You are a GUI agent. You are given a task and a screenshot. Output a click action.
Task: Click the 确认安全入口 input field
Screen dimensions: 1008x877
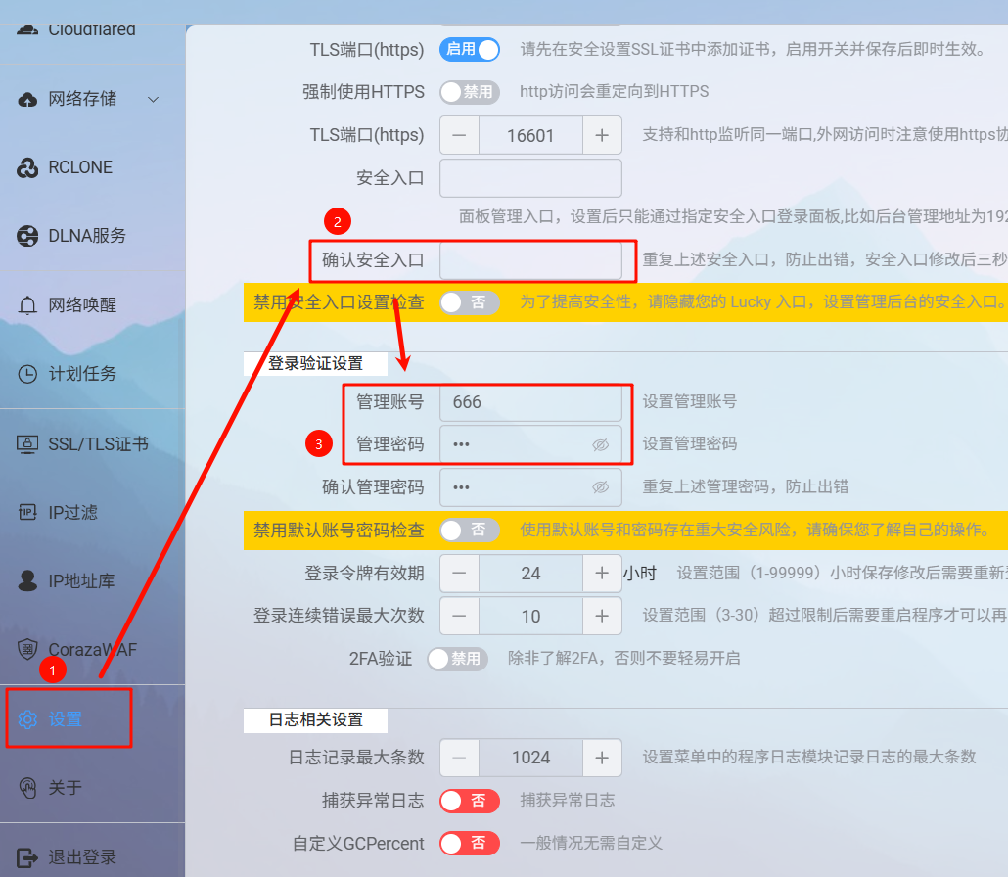[x=530, y=260]
